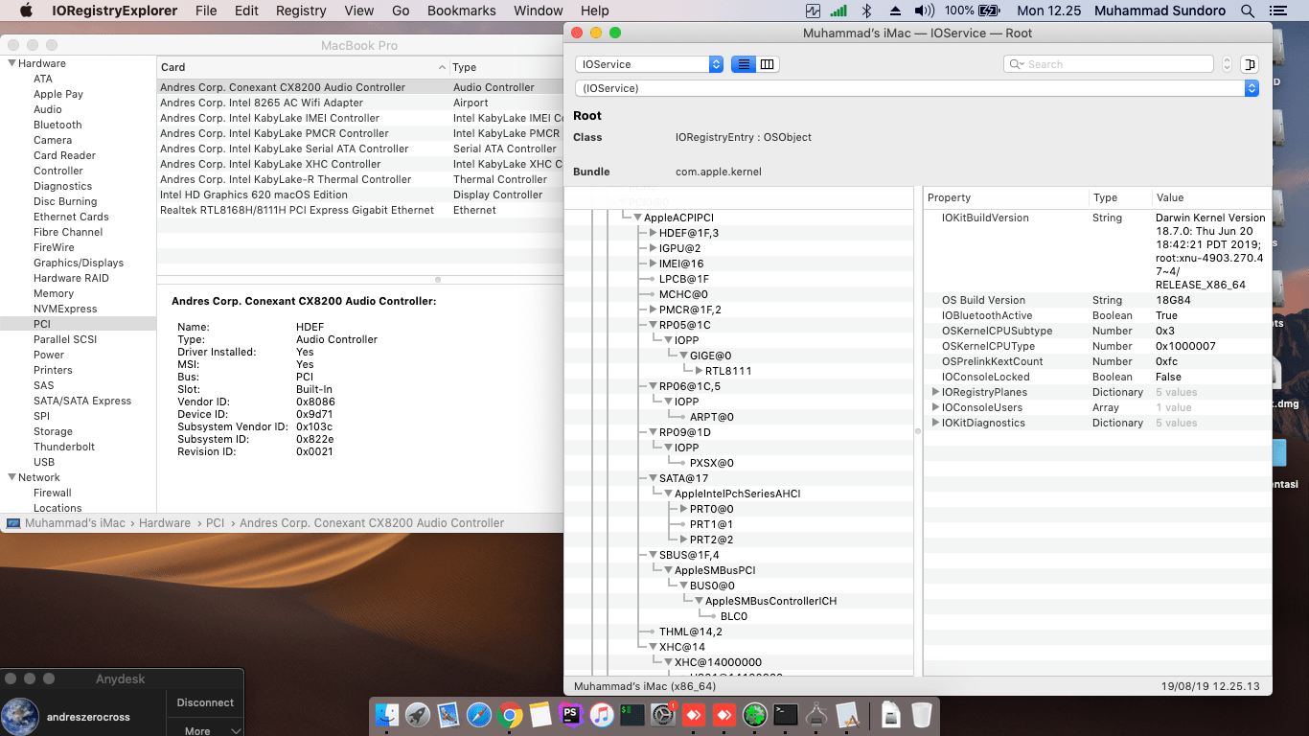The width and height of the screenshot is (1309, 736).
Task: Click the search field in IORegistryExplorer
Action: coord(1112,64)
